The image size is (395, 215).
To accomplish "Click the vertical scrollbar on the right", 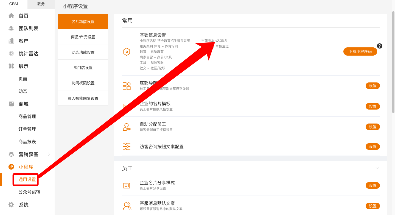I will click(x=393, y=62).
